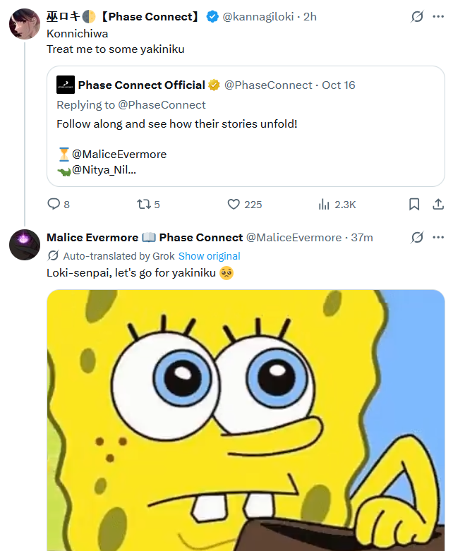Bookmark kannagiloki's tweet
Viewport: 453px width, 551px height.
[414, 205]
